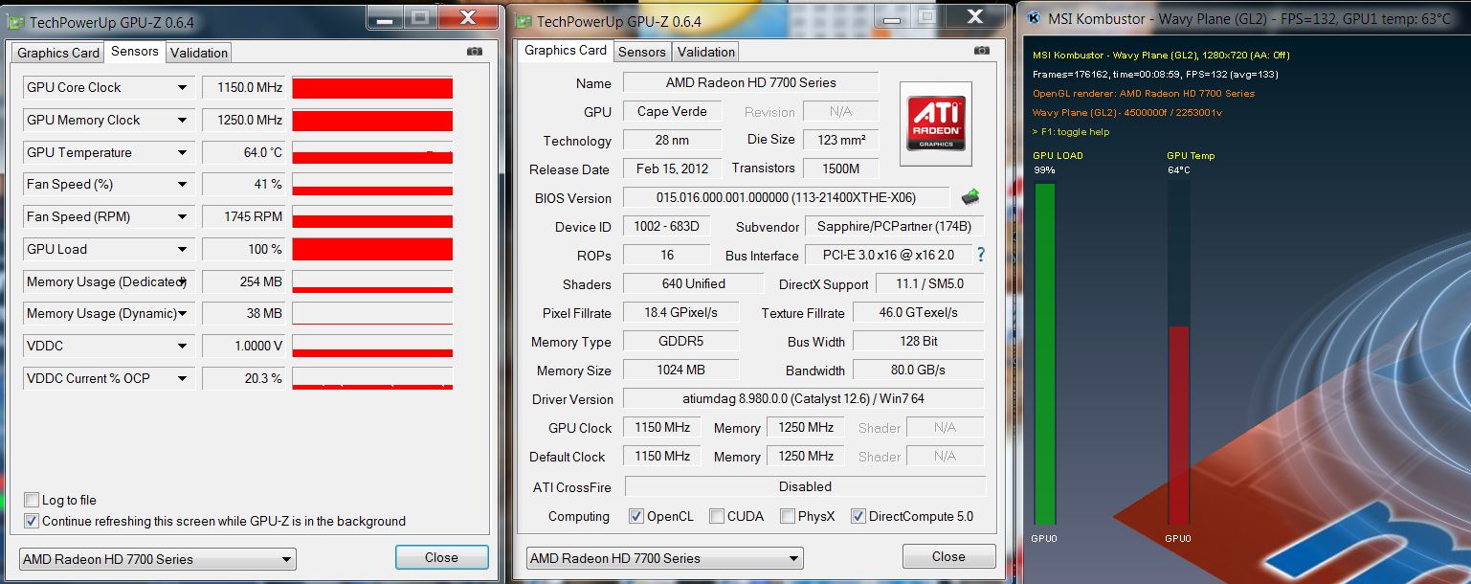Toggle the OpenCL checkbox
Screen dimensions: 1471x584
636,516
